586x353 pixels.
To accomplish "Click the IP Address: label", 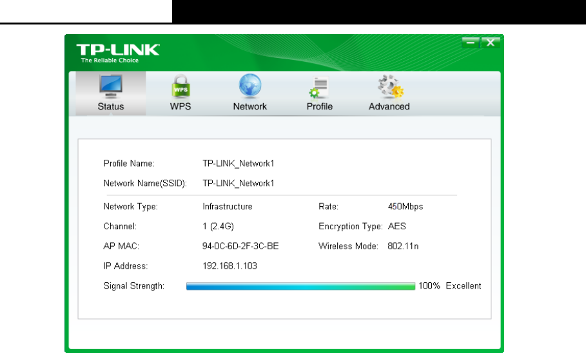I will [126, 266].
